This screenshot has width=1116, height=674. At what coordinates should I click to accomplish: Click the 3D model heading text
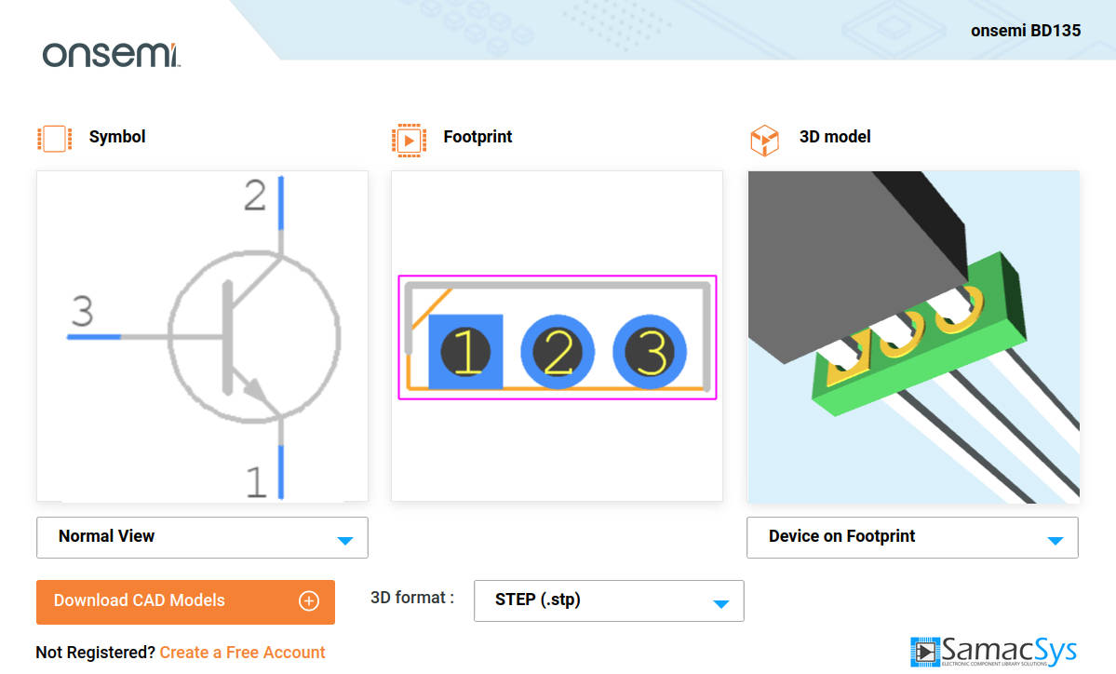[x=835, y=137]
